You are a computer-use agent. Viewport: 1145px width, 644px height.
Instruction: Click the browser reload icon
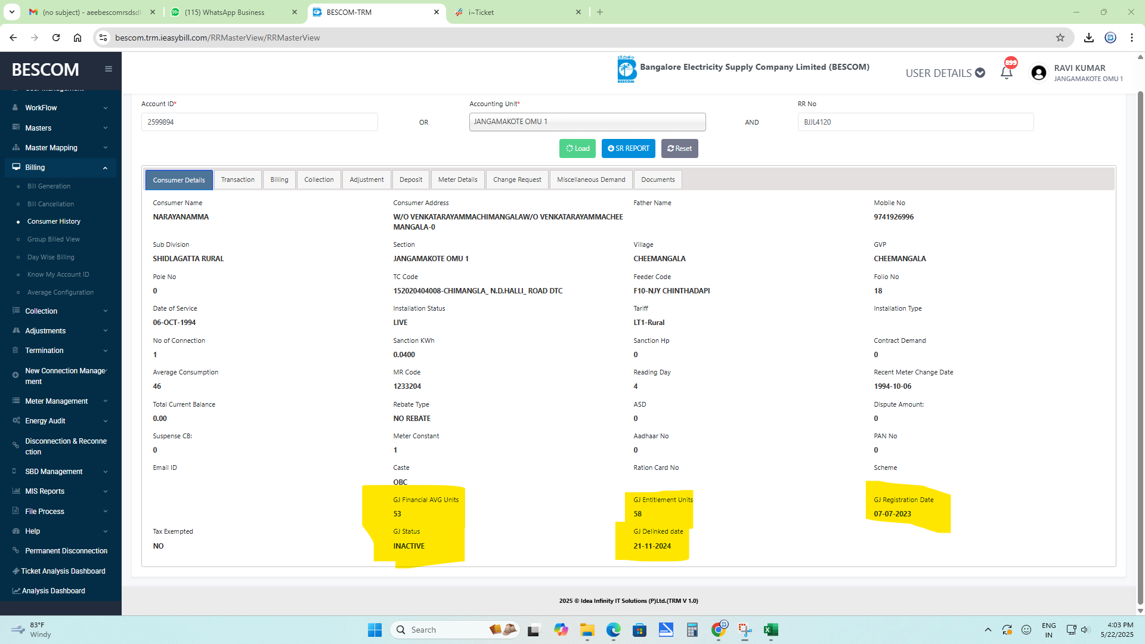[56, 38]
